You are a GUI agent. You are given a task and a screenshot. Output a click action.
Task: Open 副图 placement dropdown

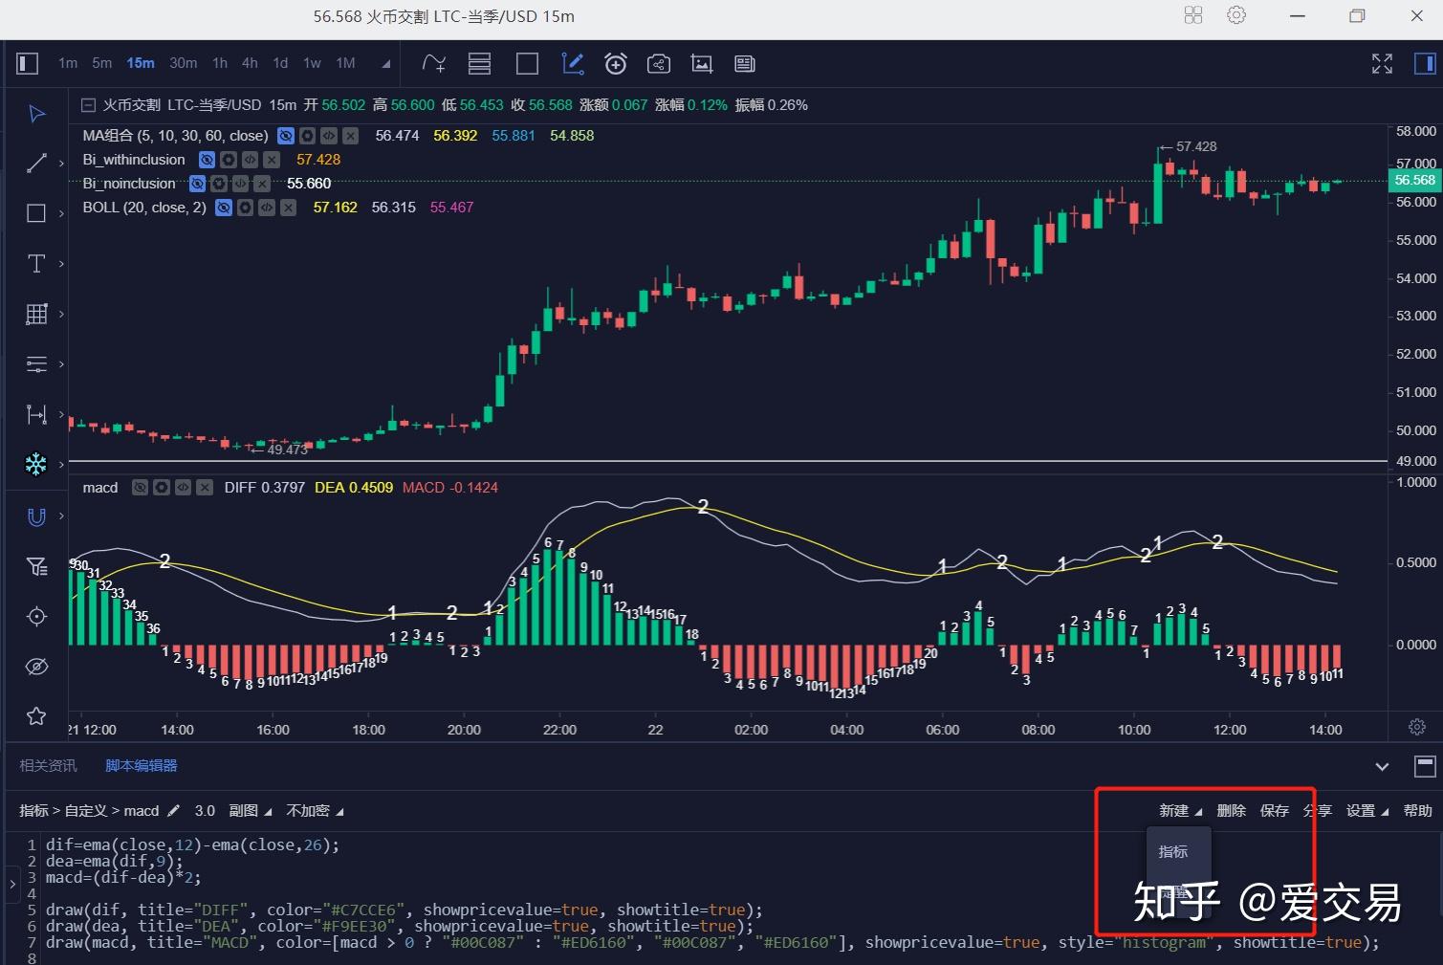251,811
